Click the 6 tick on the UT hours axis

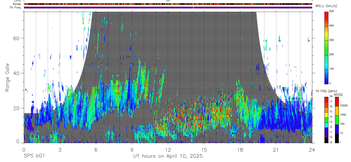click(96, 150)
